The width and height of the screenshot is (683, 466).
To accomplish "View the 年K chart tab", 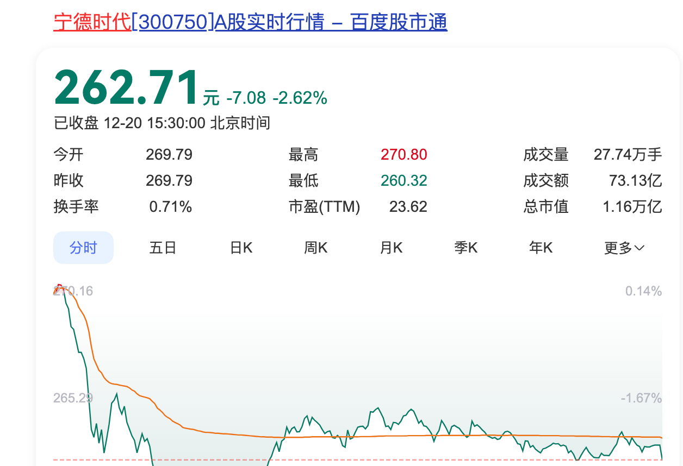I will (541, 248).
